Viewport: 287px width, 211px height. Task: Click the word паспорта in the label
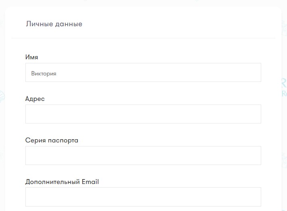(63, 140)
